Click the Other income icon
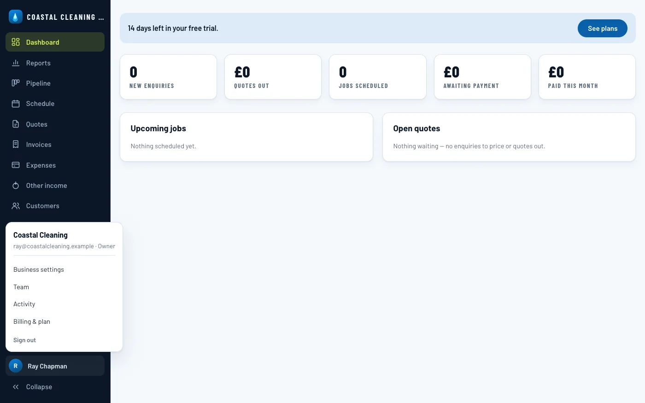Image resolution: width=645 pixels, height=403 pixels. click(16, 185)
